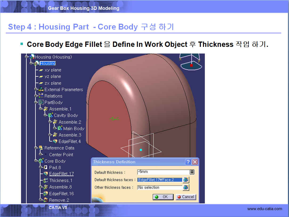
Task: Expand the External Parameters node
Action: pos(36,89)
